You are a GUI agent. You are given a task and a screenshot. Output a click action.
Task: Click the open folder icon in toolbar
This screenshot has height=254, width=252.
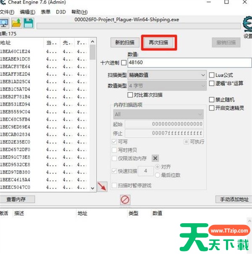click(17, 23)
